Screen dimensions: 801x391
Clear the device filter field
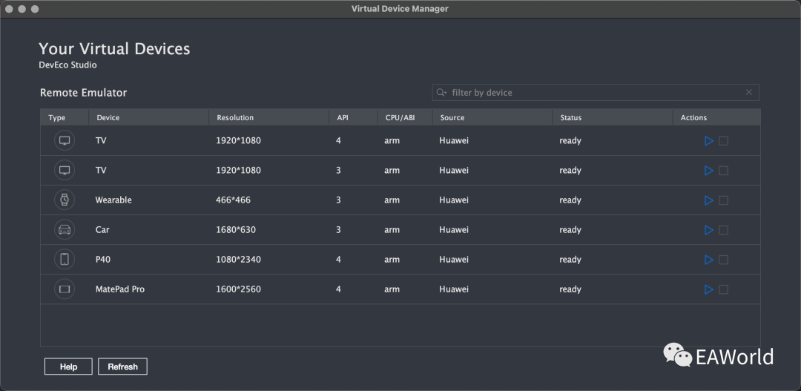tap(749, 93)
